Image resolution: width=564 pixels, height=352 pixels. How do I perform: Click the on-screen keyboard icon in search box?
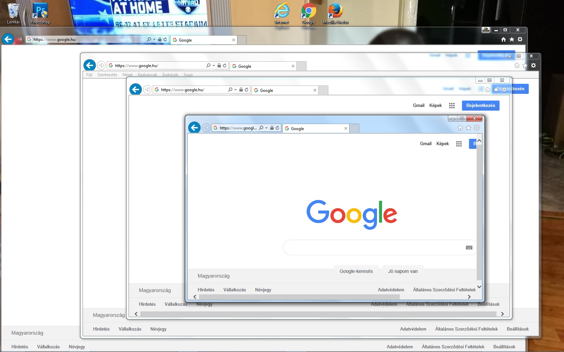tap(469, 247)
